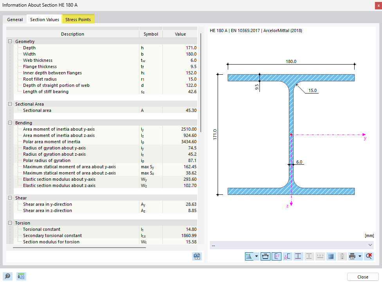Click the Sectional area value 45.30
382x284 pixels.
(x=191, y=110)
